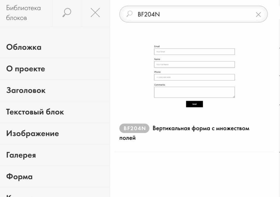
Task: Open the Заголовок block category
Action: pyautogui.click(x=26, y=90)
